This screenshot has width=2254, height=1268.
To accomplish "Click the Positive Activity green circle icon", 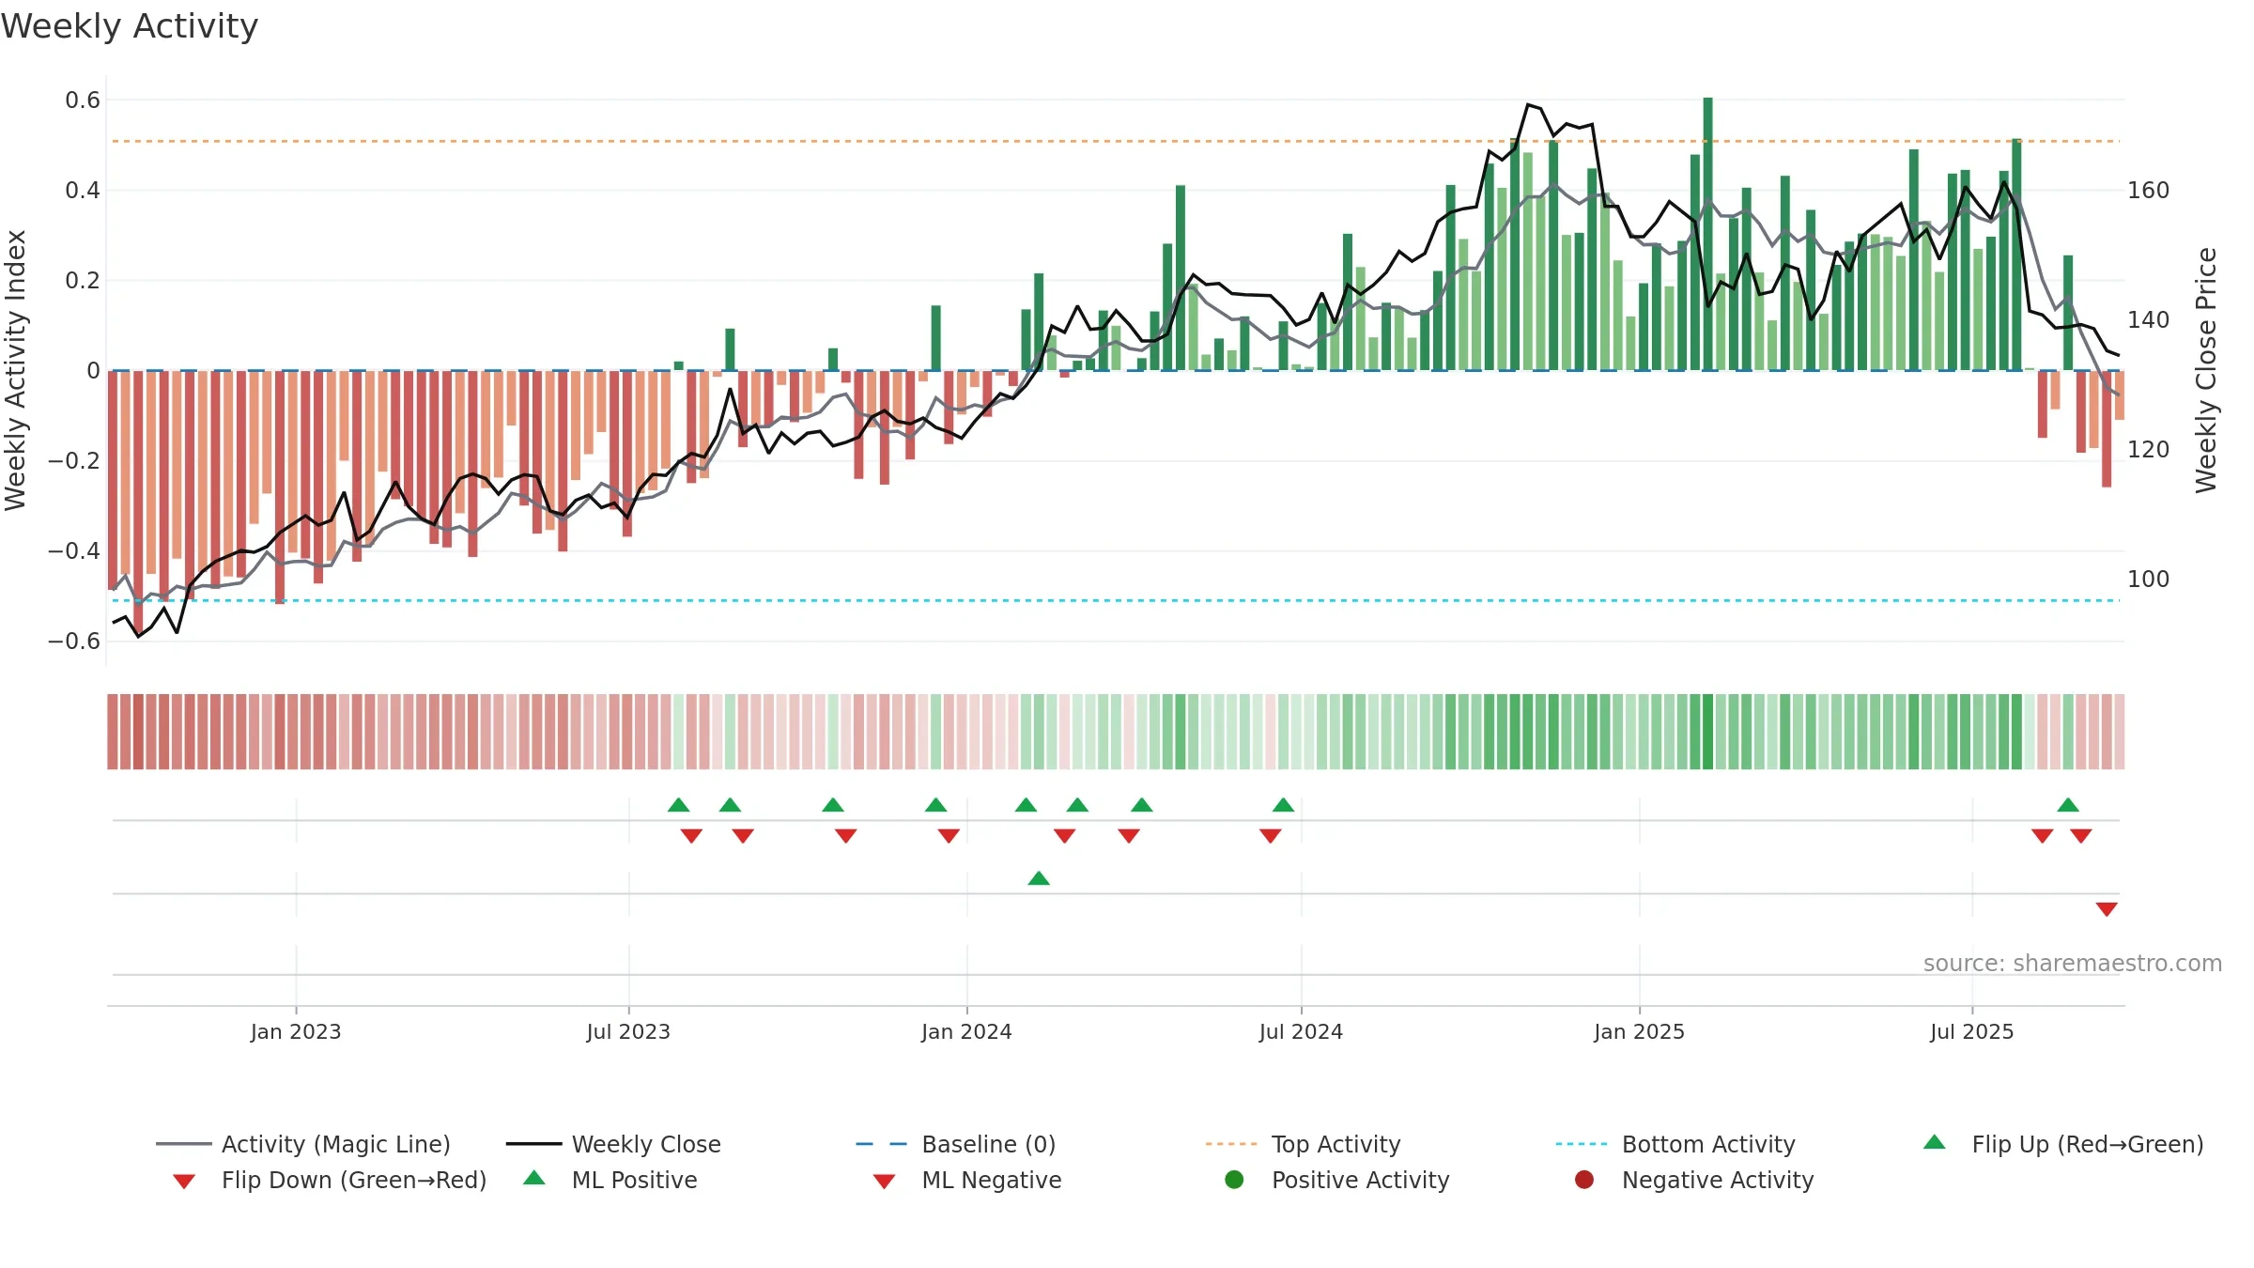I will [1234, 1179].
